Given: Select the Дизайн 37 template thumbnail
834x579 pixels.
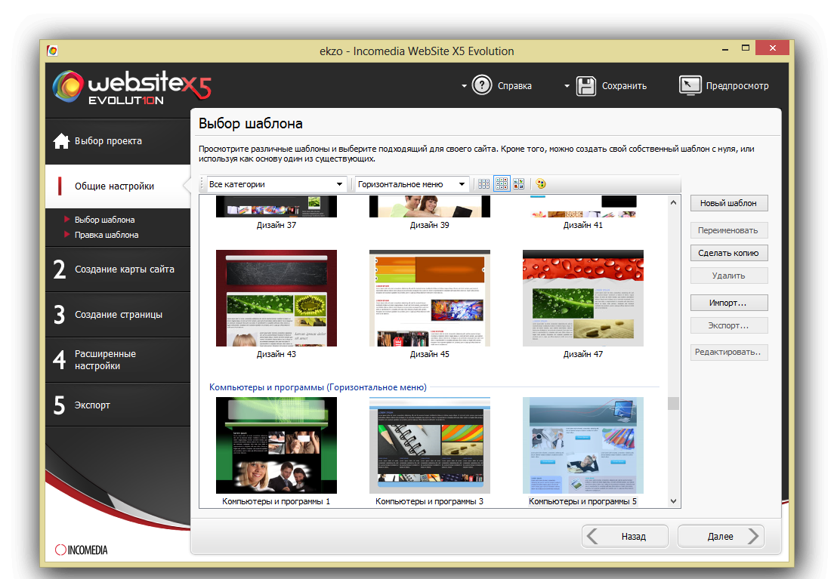Looking at the screenshot, I should click(x=276, y=206).
